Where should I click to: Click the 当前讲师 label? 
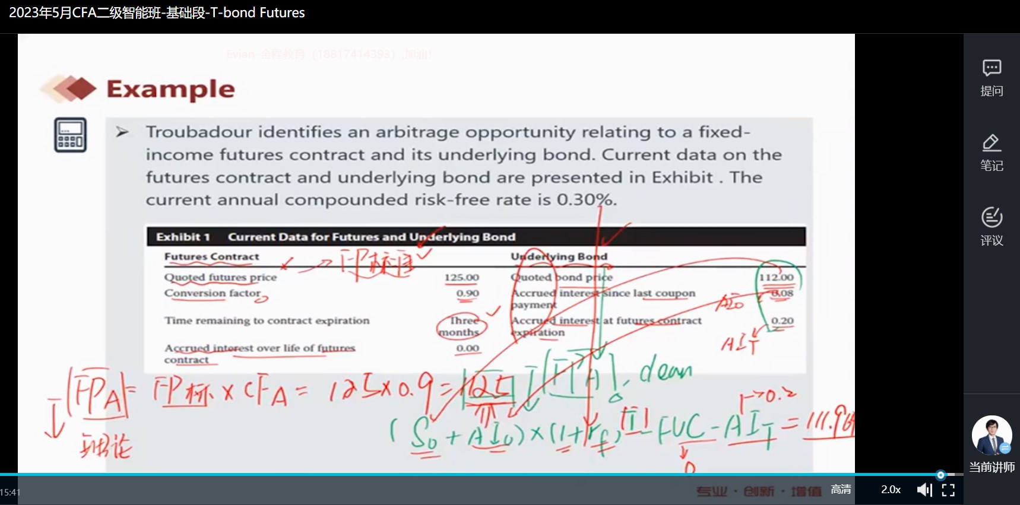(992, 467)
